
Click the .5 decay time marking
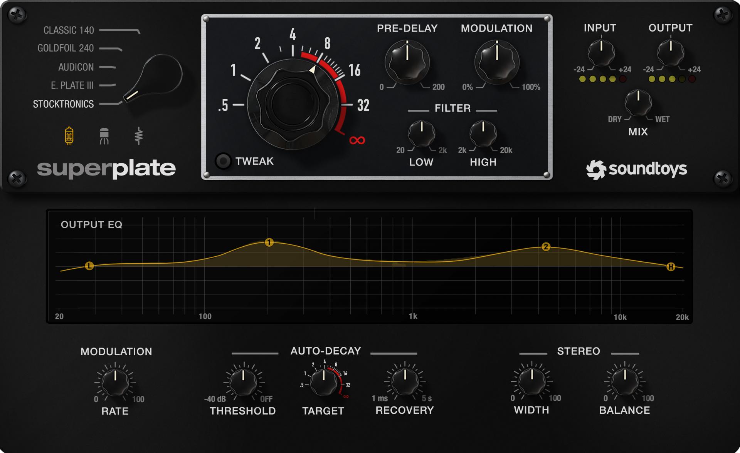(223, 105)
